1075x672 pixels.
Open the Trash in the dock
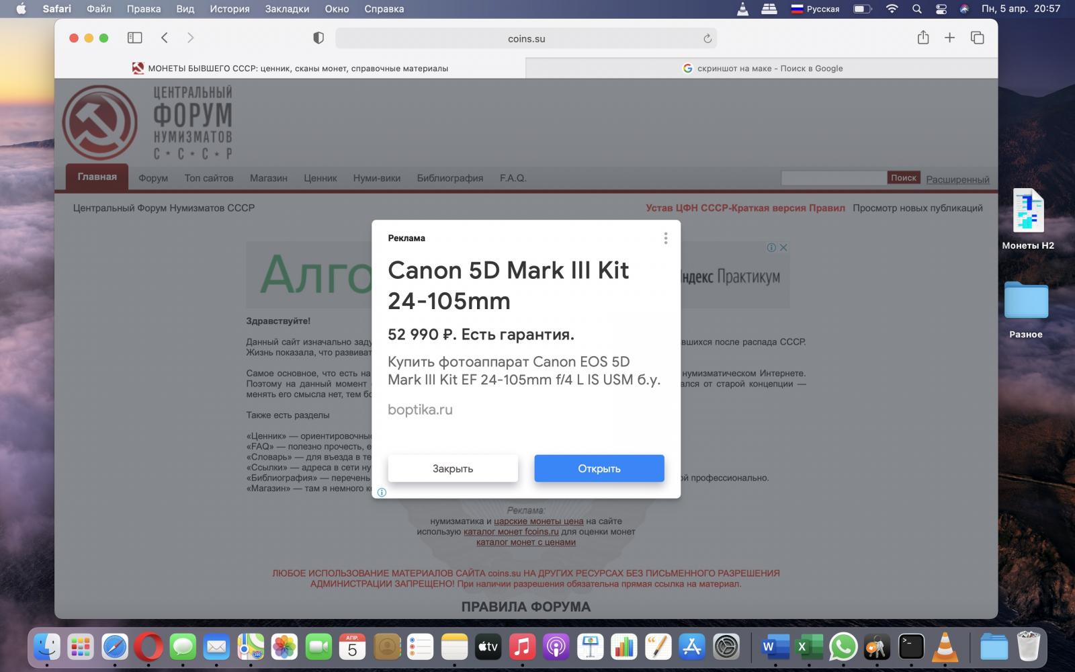point(1027,647)
